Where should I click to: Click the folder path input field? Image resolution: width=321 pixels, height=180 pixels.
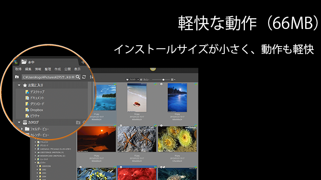click(x=48, y=77)
